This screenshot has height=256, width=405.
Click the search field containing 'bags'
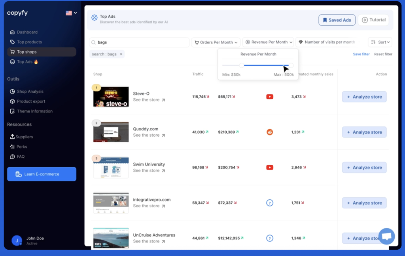point(139,42)
